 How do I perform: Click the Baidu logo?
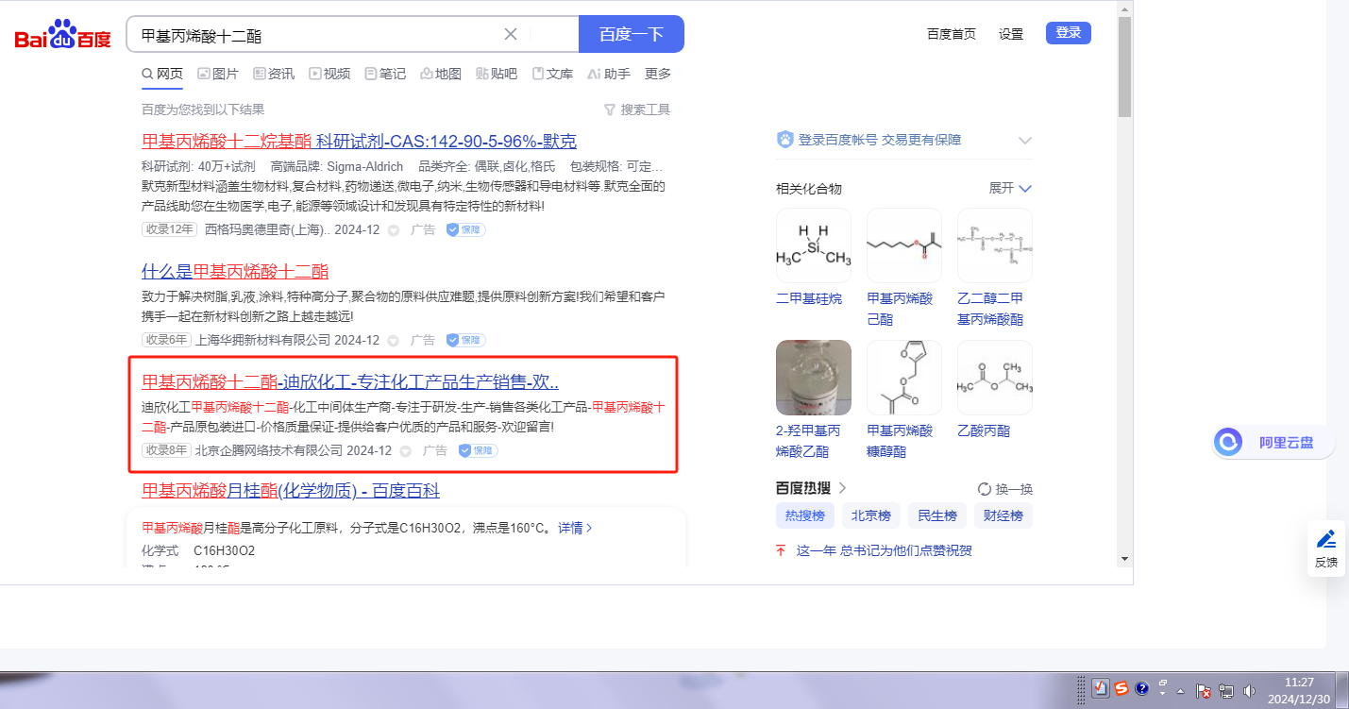pyautogui.click(x=62, y=35)
